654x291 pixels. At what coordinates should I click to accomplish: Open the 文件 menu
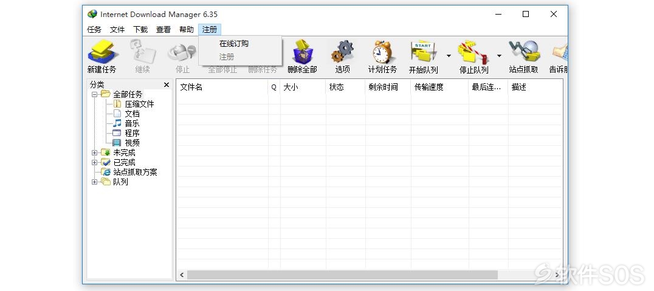(117, 30)
